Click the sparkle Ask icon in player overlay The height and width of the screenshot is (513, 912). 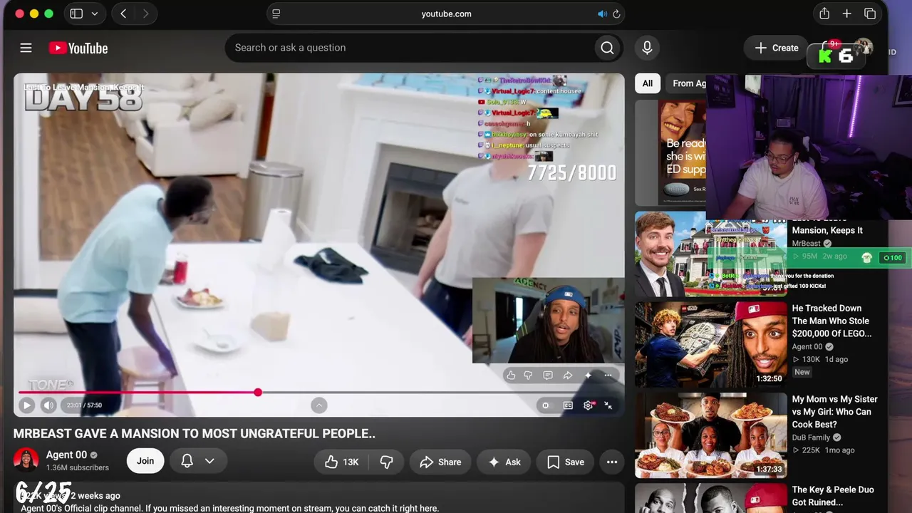point(588,375)
